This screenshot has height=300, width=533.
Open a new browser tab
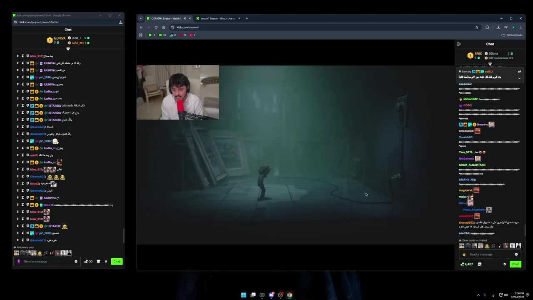pos(247,18)
